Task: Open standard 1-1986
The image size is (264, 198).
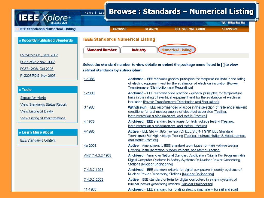Action: point(89,79)
